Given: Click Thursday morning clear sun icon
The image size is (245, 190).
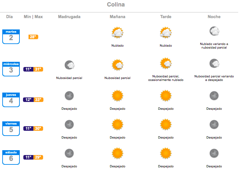Looking at the screenshot, I should pos(117,96).
